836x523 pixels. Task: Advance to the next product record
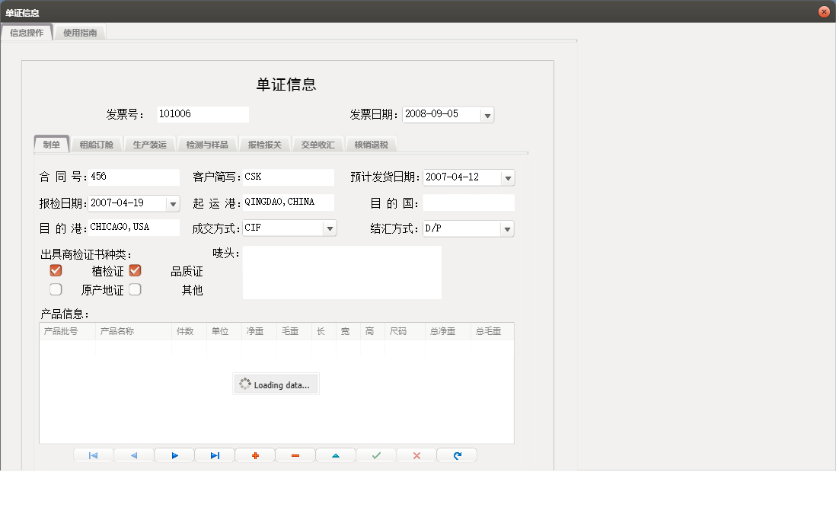[x=174, y=454]
